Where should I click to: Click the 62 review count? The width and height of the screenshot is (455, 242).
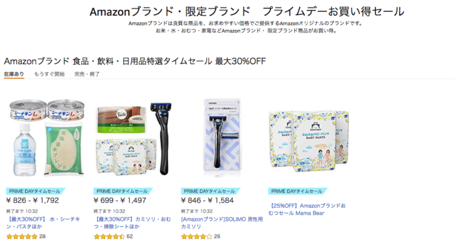click(130, 236)
